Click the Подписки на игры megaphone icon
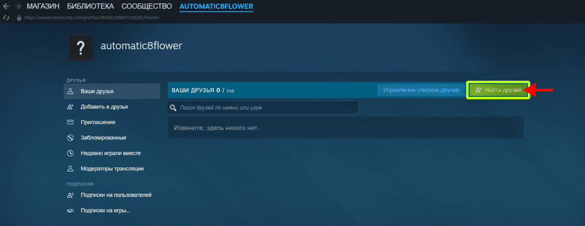585x226 pixels. click(x=70, y=211)
